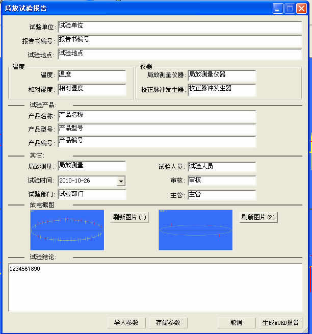Screen dimensions: 312x334
Task: Minimize the 局放试验报告 window
Action: [278, 9]
